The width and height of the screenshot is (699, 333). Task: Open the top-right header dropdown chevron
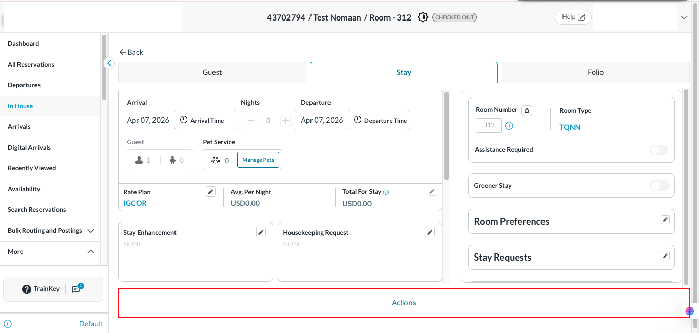click(684, 17)
